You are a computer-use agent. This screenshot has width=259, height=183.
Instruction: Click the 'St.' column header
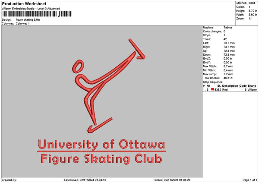click(219, 86)
